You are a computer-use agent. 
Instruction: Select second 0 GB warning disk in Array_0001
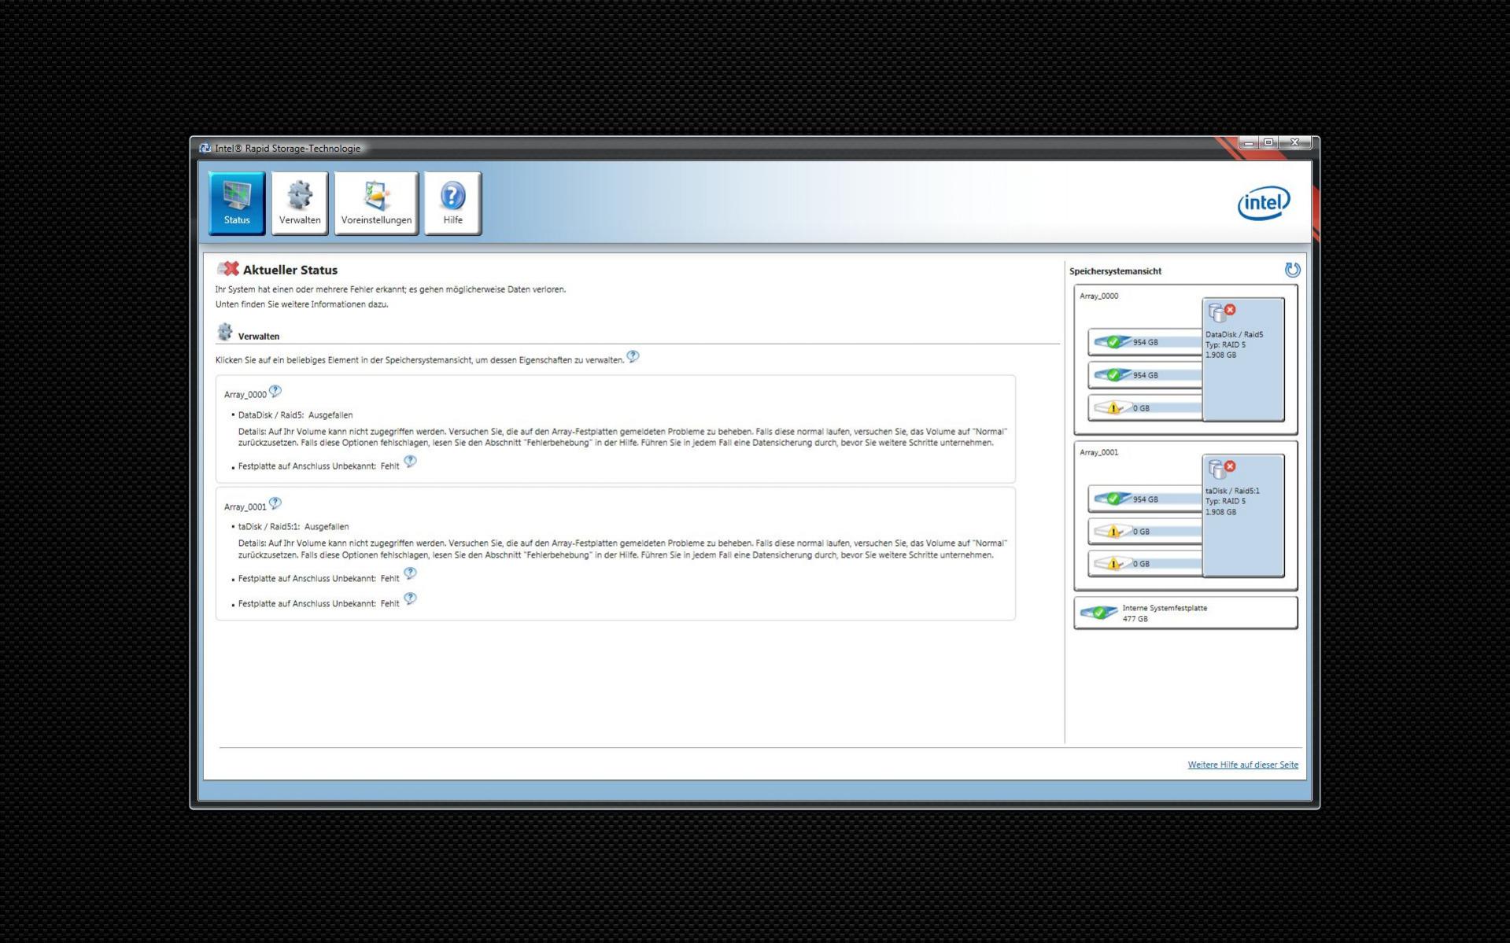(x=1145, y=564)
